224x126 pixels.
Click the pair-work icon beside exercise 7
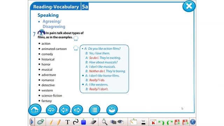click(41, 33)
